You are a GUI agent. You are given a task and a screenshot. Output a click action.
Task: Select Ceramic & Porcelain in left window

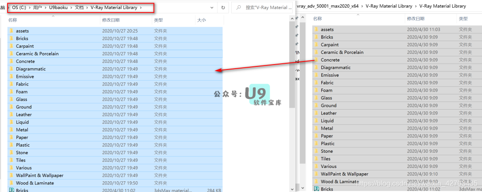pyautogui.click(x=37, y=53)
